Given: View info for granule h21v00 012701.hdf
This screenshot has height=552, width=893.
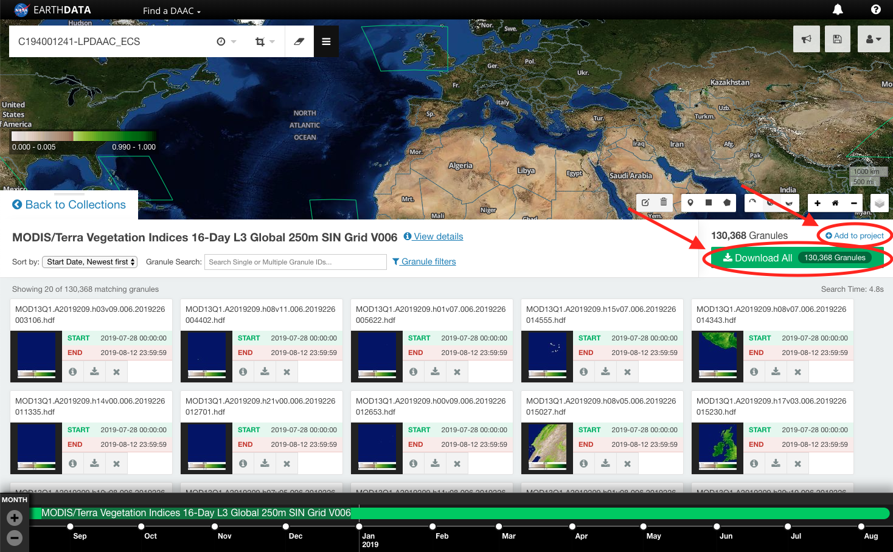Looking at the screenshot, I should click(243, 463).
